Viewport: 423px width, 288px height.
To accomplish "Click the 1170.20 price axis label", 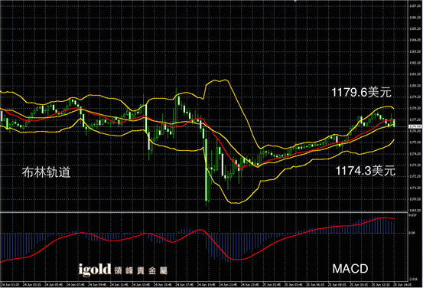I will coord(415,199).
